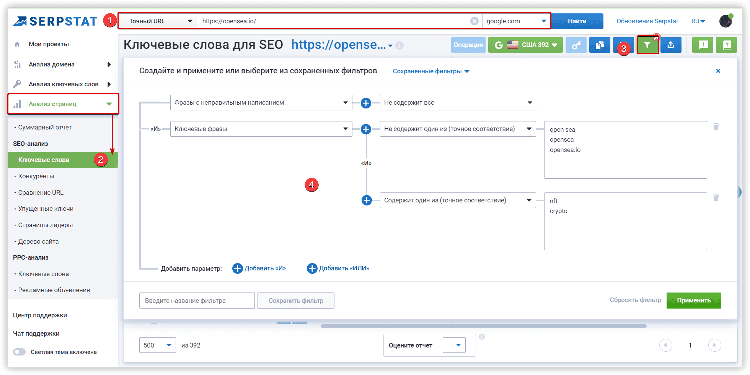This screenshot has height=375, width=750.
Task: Close the filter panel with the X
Action: click(x=718, y=71)
